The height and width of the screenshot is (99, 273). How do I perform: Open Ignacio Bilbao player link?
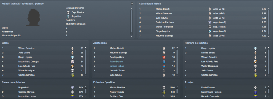point(117,66)
